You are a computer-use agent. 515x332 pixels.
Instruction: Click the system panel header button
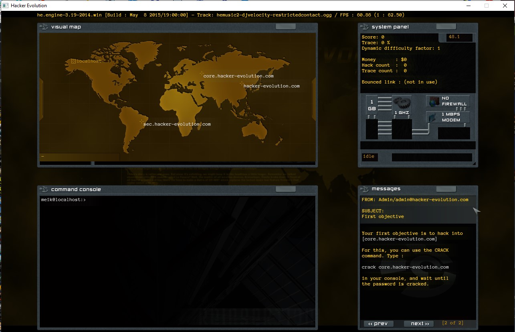click(446, 26)
